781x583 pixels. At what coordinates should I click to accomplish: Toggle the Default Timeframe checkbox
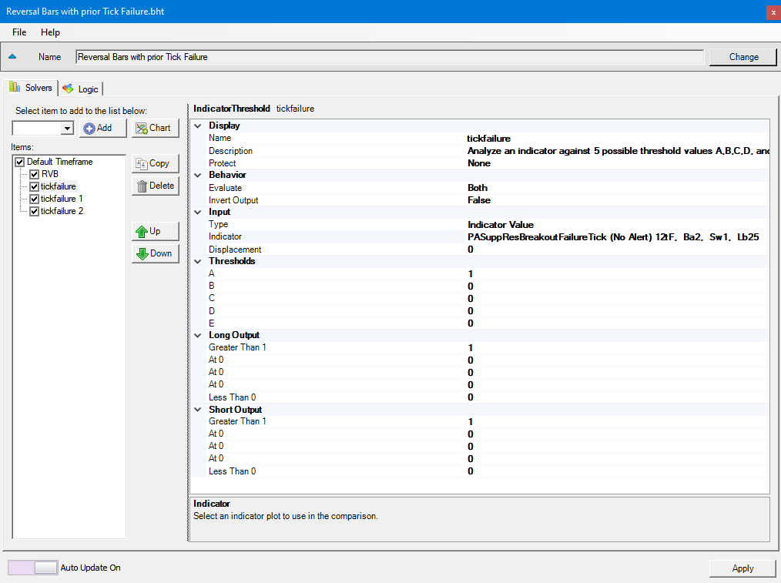pyautogui.click(x=20, y=162)
